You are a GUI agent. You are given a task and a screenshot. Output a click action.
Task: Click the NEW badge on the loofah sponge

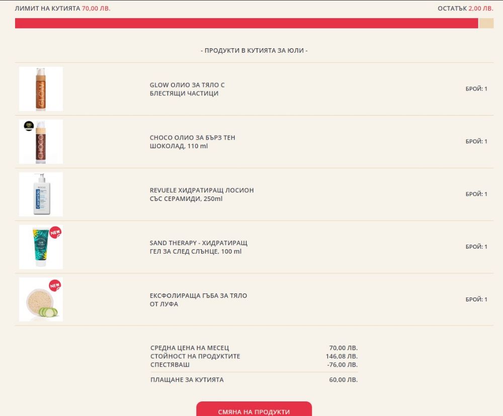pos(55,285)
